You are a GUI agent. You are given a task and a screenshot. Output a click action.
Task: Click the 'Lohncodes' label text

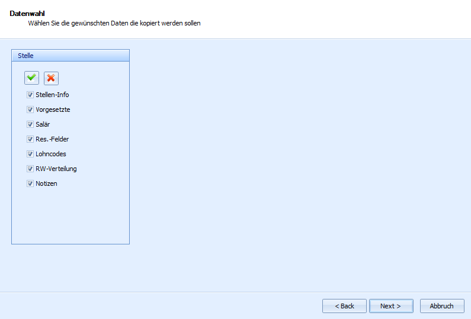(51, 154)
